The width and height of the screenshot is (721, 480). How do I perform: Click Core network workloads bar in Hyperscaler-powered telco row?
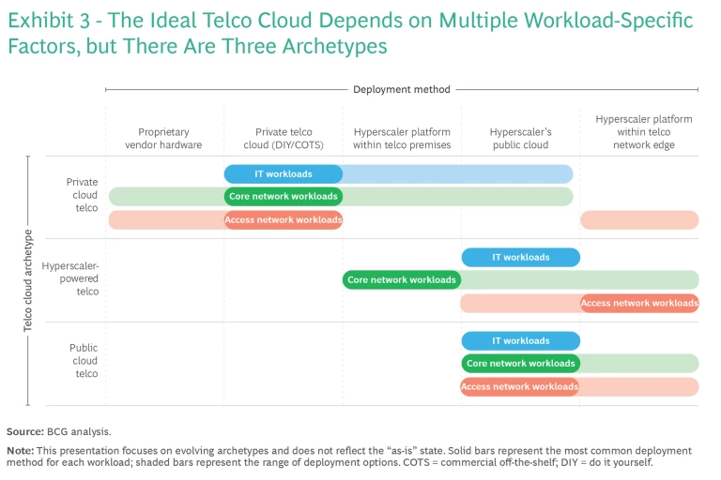point(401,279)
